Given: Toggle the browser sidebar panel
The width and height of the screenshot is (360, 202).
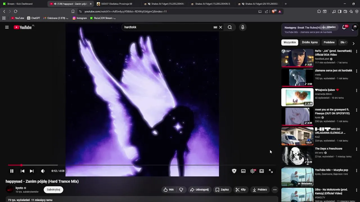Looking at the screenshot, I should (x=339, y=12).
